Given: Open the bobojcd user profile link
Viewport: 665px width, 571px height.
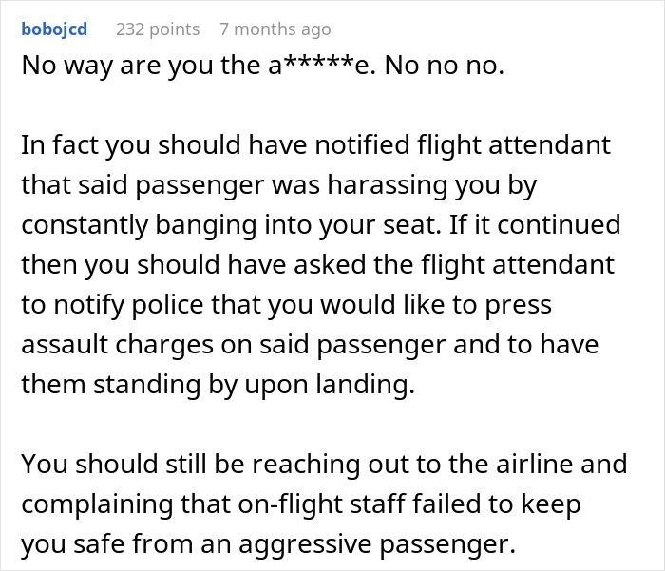Looking at the screenshot, I should pyautogui.click(x=54, y=29).
